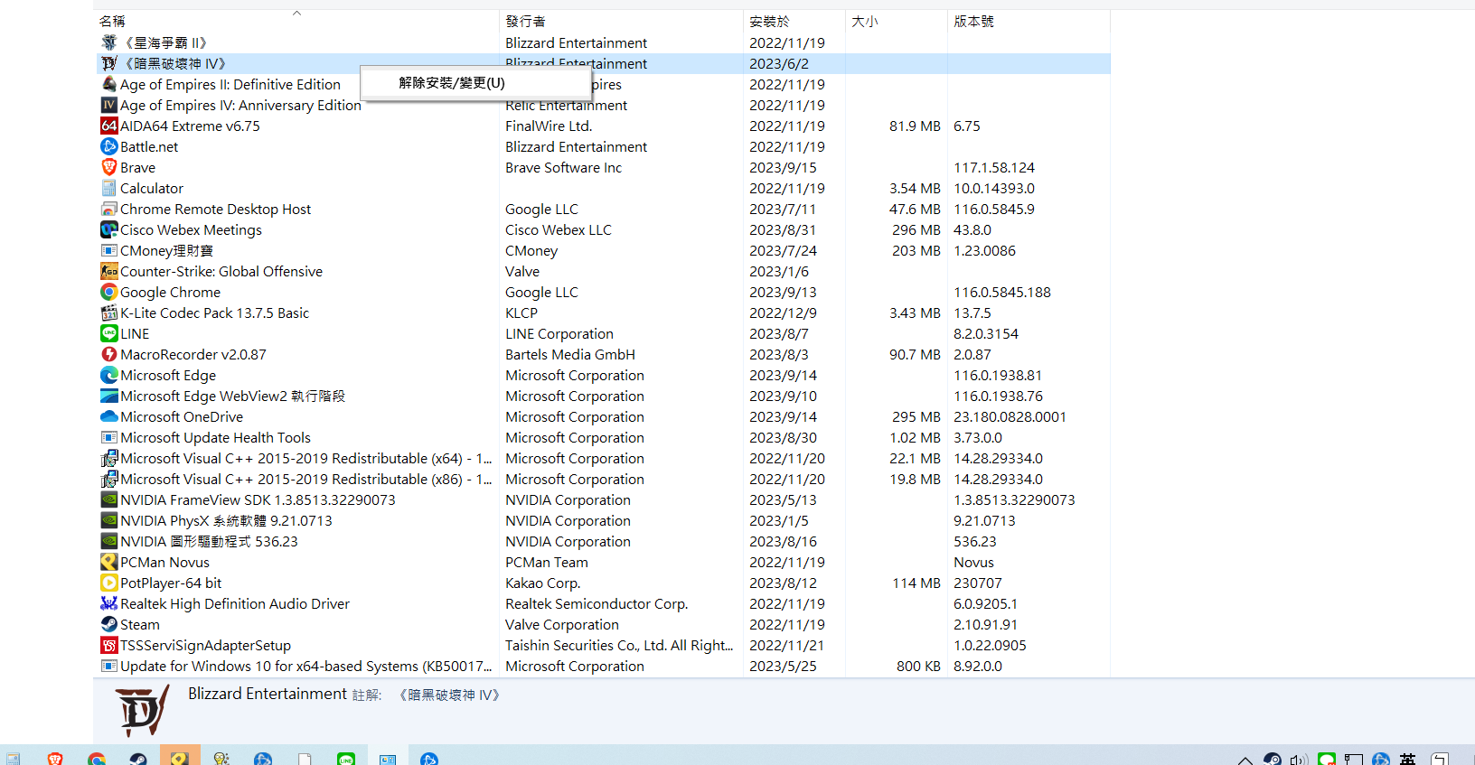
Task: Click the Steam icon in the program list
Action: 109,624
